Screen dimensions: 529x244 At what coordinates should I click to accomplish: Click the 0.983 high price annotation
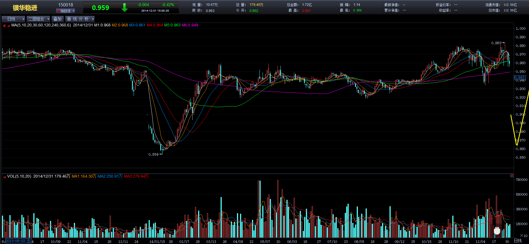tap(496, 43)
